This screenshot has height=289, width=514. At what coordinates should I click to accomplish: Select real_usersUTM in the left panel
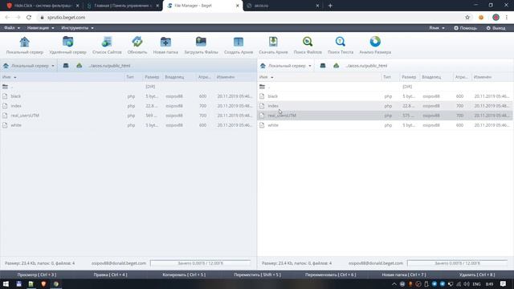(128, 116)
